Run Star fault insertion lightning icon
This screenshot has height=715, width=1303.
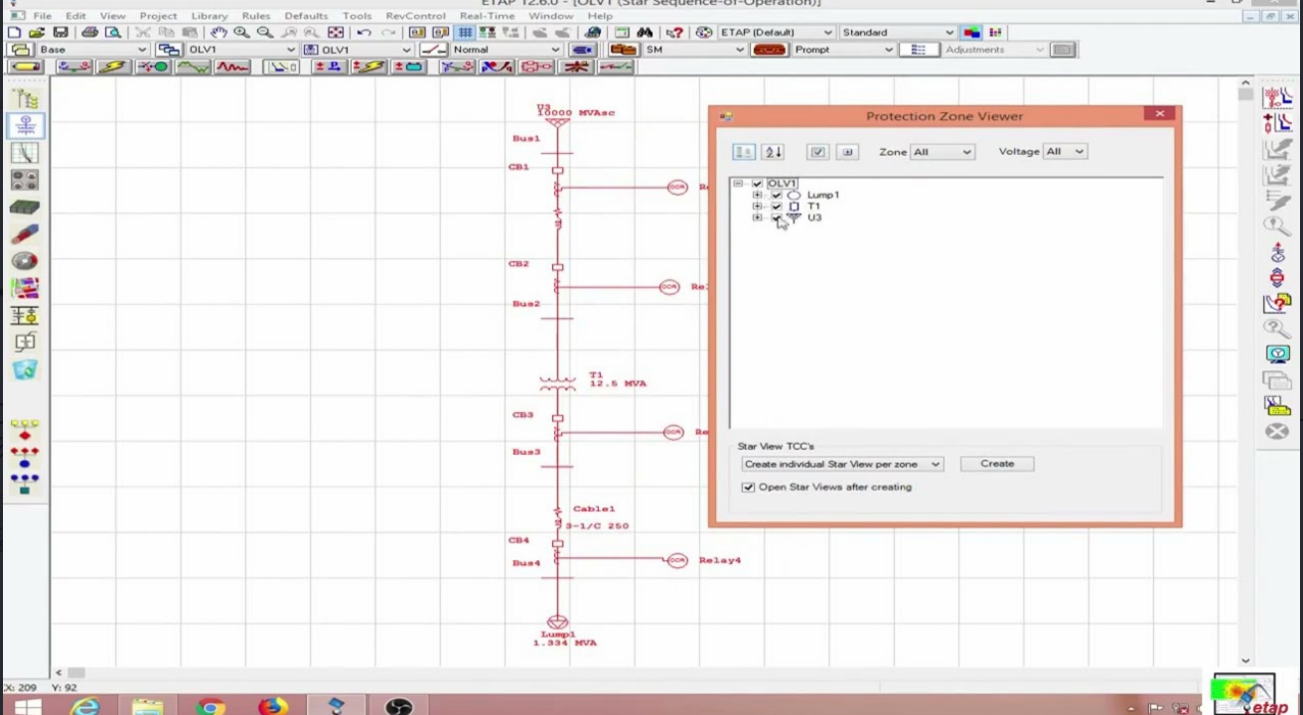pyautogui.click(x=113, y=67)
